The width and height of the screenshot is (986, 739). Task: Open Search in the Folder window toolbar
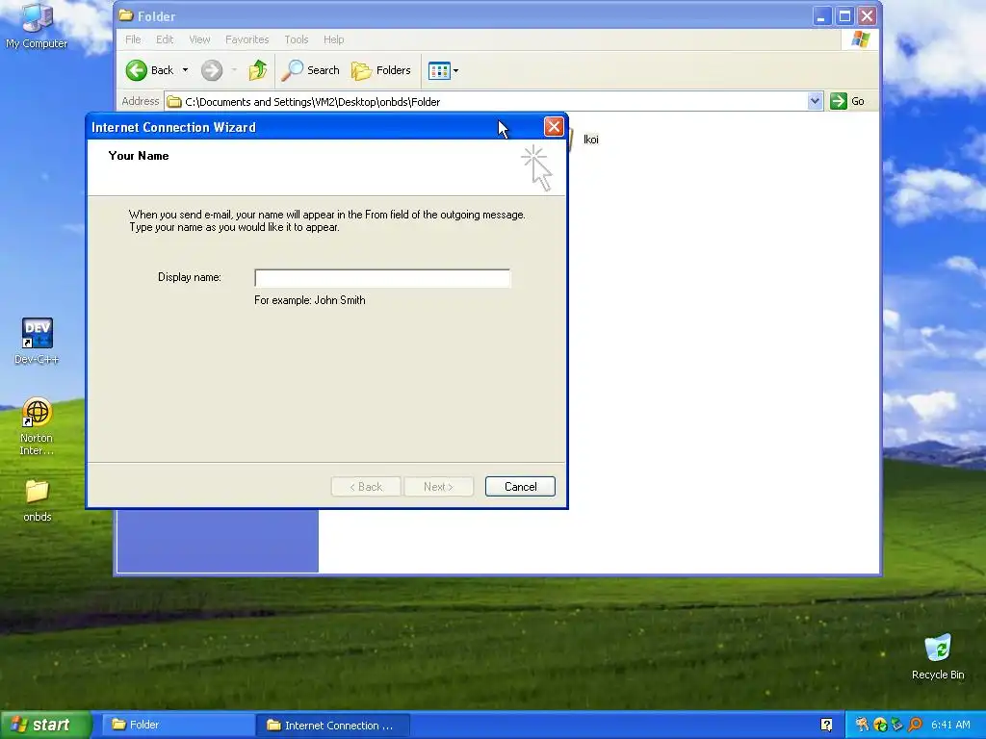[x=310, y=70]
